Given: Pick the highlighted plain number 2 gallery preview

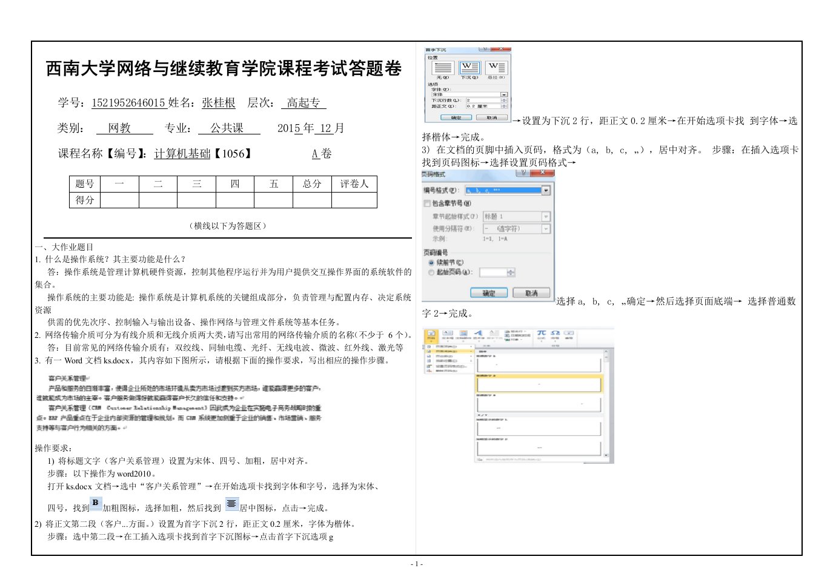Looking at the screenshot, I should click(539, 385).
